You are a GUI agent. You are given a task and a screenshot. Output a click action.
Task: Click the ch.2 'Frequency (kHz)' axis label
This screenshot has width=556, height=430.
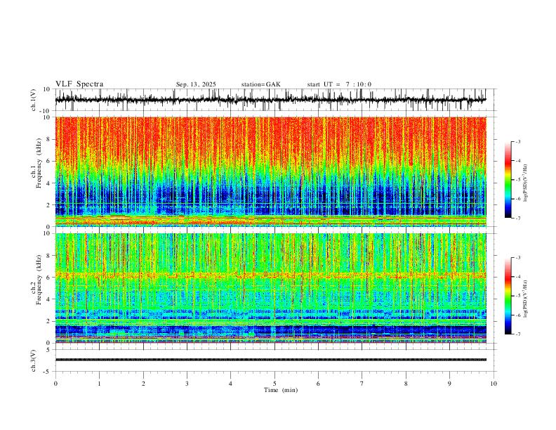pos(39,279)
